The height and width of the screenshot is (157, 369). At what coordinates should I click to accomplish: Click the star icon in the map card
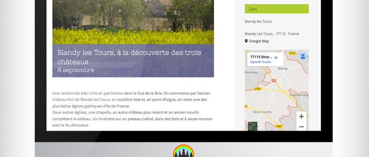pyautogui.click(x=276, y=57)
